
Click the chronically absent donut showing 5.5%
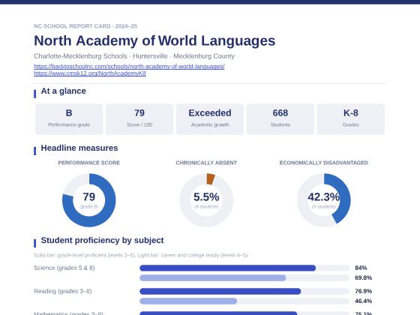point(206,200)
